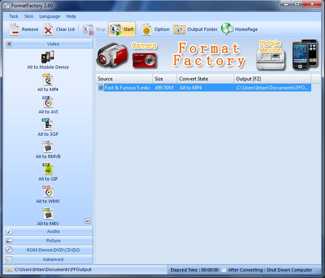The width and height of the screenshot is (325, 278).
Task: Visit HomePage via globe icon
Action: point(227,29)
